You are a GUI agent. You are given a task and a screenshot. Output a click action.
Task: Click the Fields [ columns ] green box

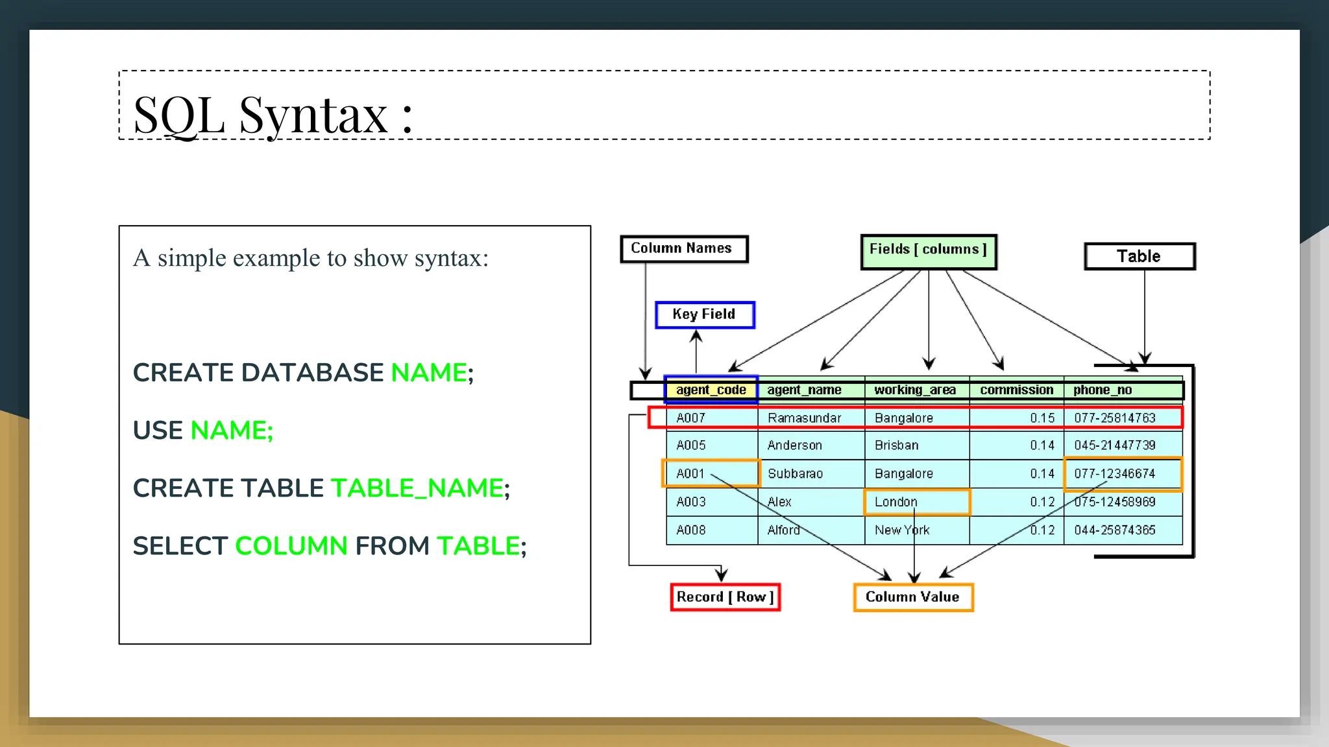click(928, 251)
